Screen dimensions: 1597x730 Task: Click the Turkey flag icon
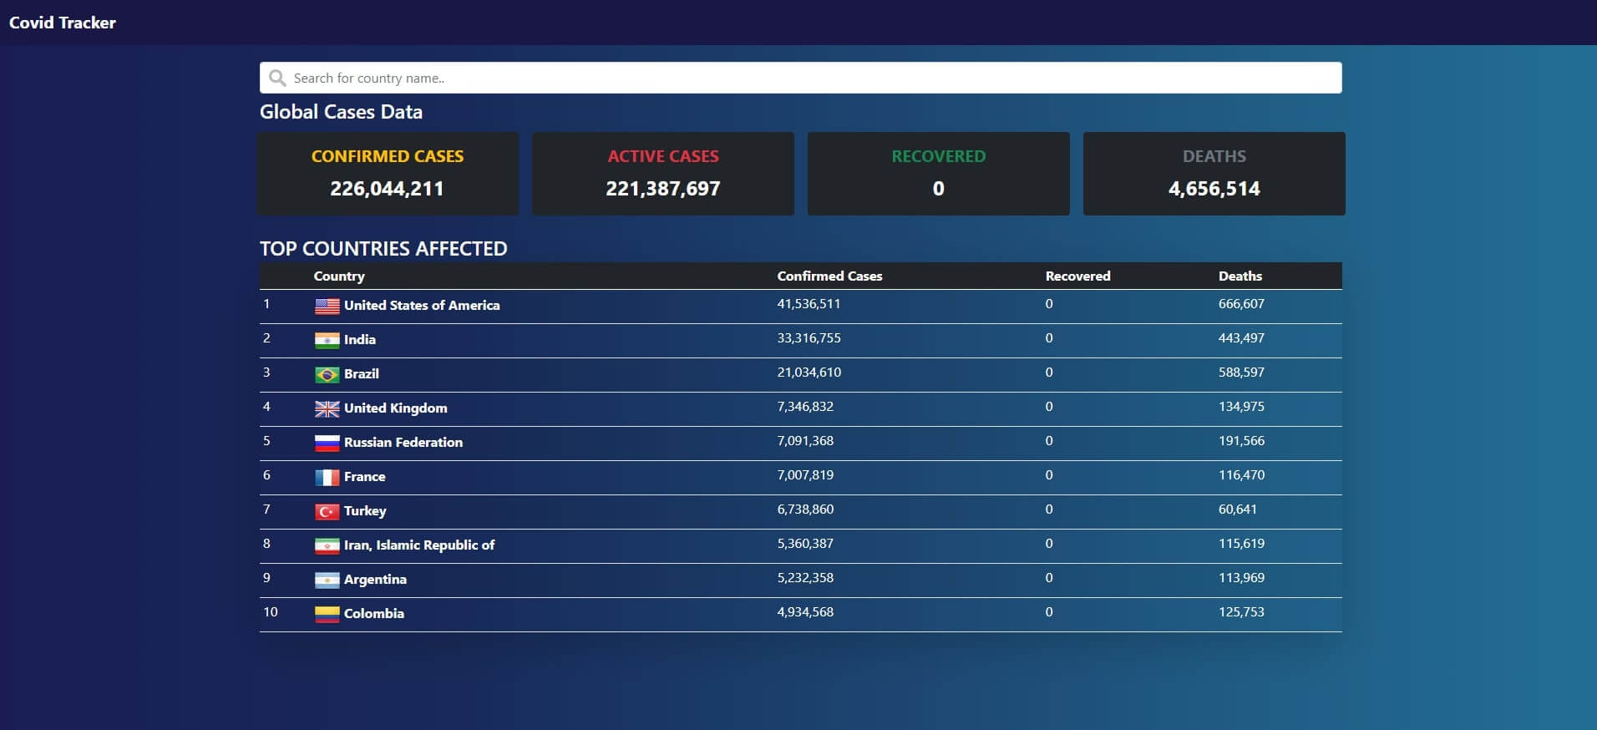tap(327, 512)
